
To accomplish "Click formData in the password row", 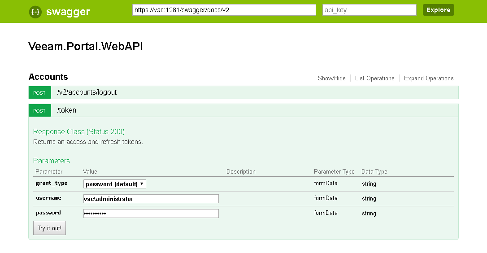I will point(326,213).
